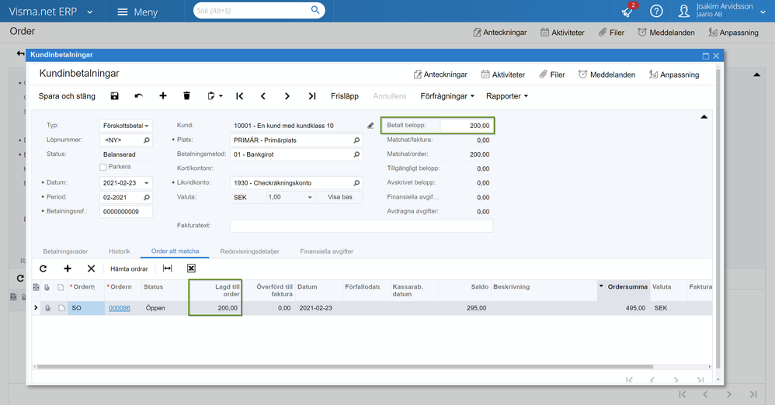Screen dimensions: 775x405
Task: Open the Finansiella avgifter tab
Action: tap(326, 251)
